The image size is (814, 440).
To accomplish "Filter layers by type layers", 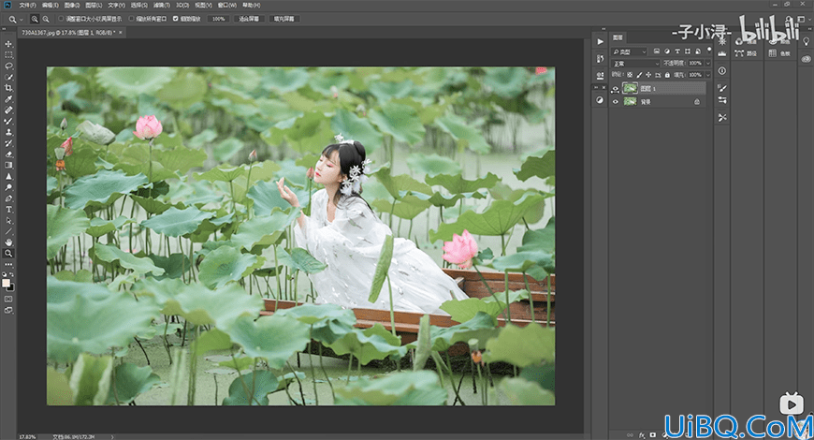I will pyautogui.click(x=677, y=51).
